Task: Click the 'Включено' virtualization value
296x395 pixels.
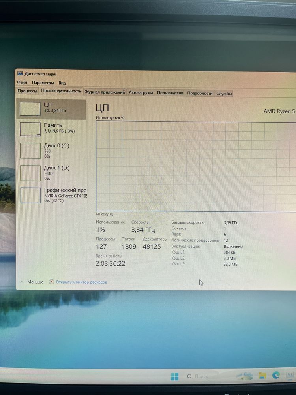Action: tap(233, 246)
